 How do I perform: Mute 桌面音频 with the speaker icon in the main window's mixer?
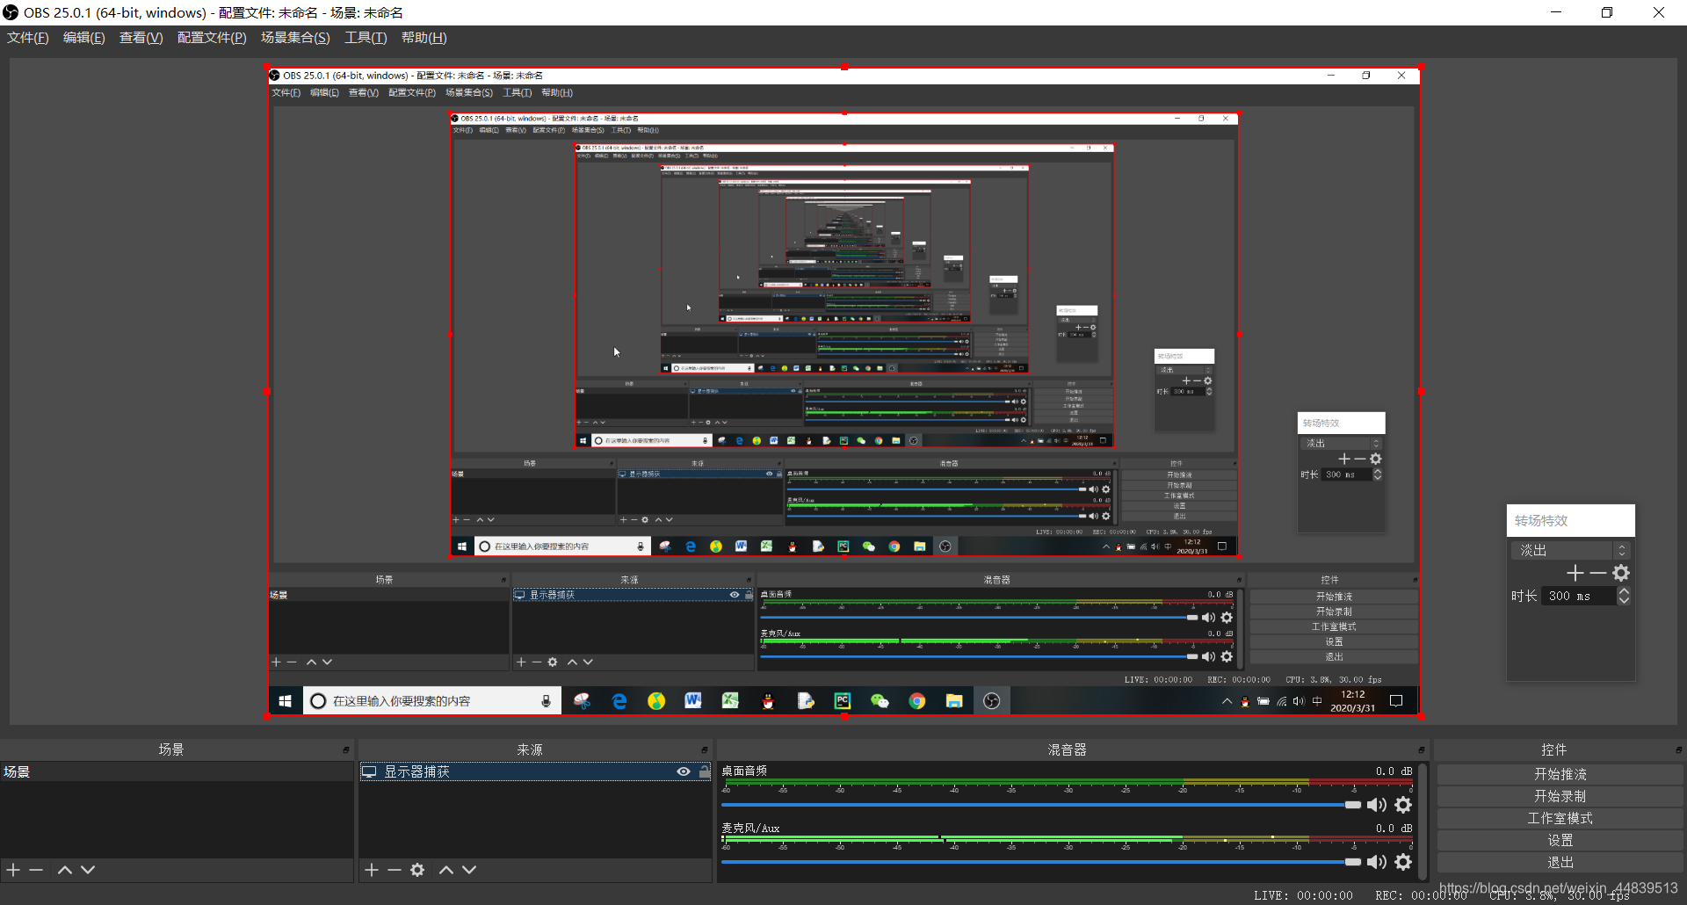1377,805
